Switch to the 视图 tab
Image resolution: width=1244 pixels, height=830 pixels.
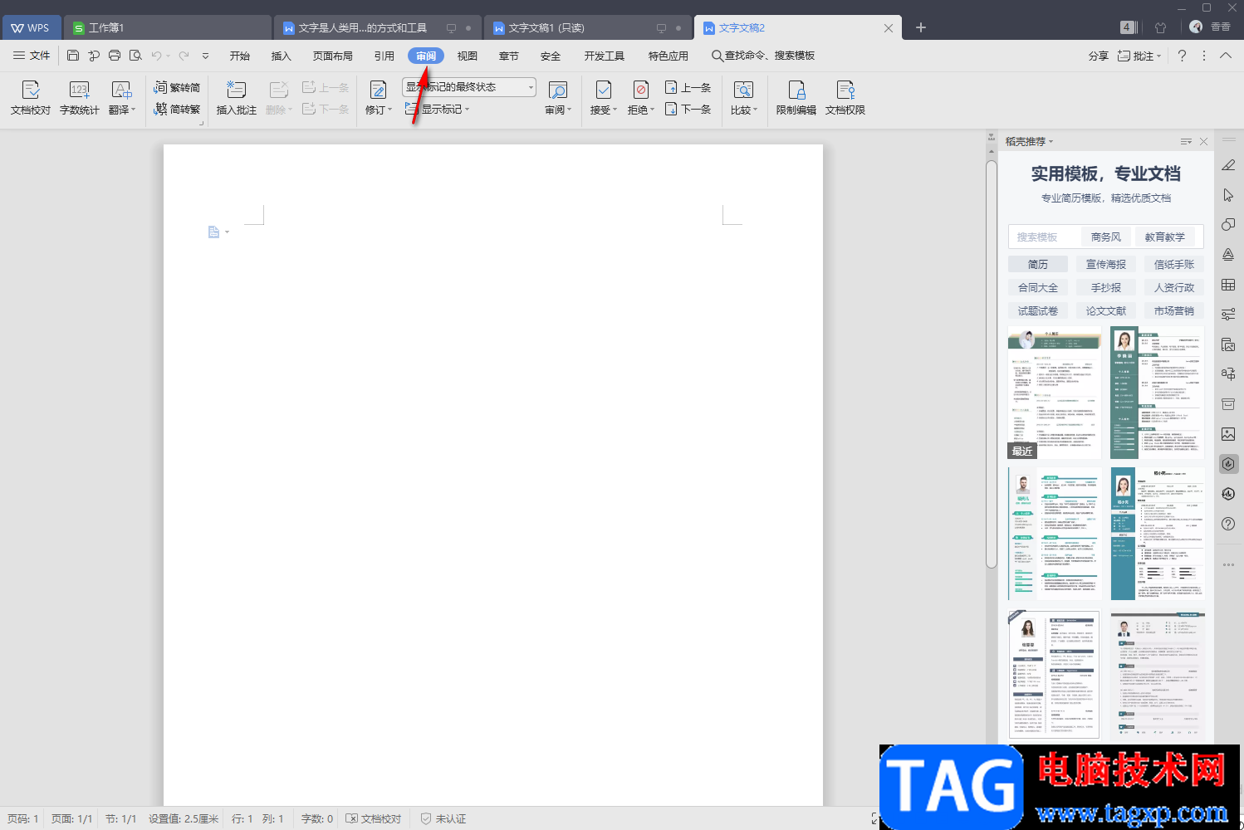pos(468,56)
